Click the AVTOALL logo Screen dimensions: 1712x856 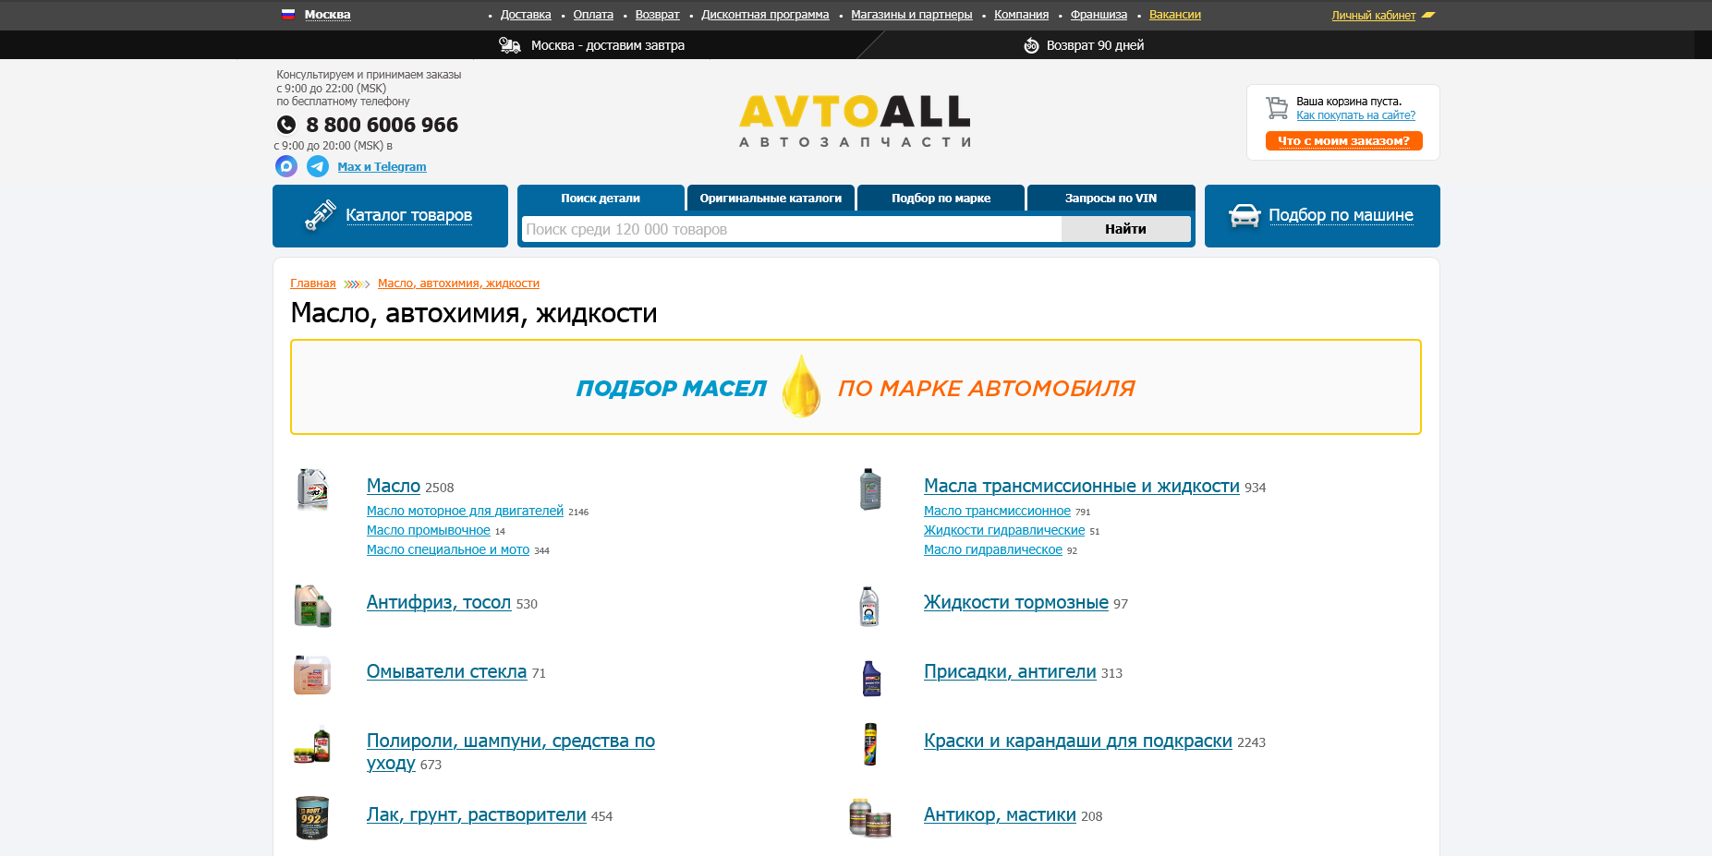coord(856,121)
